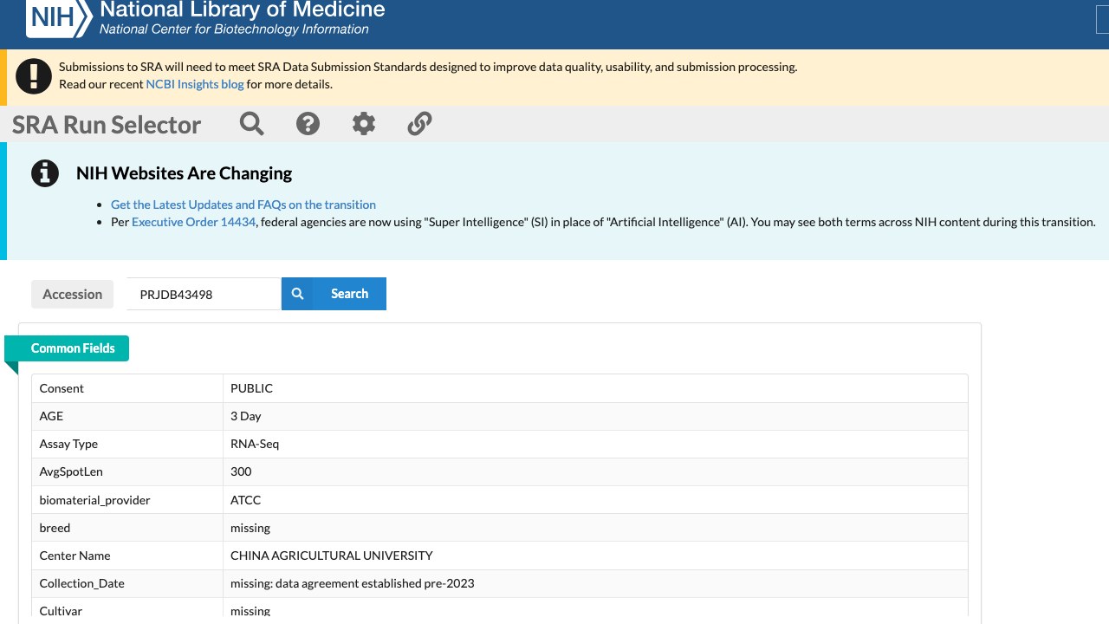The width and height of the screenshot is (1109, 624).
Task: Click the warning exclamation icon in the yellow banner
Action: click(x=34, y=76)
